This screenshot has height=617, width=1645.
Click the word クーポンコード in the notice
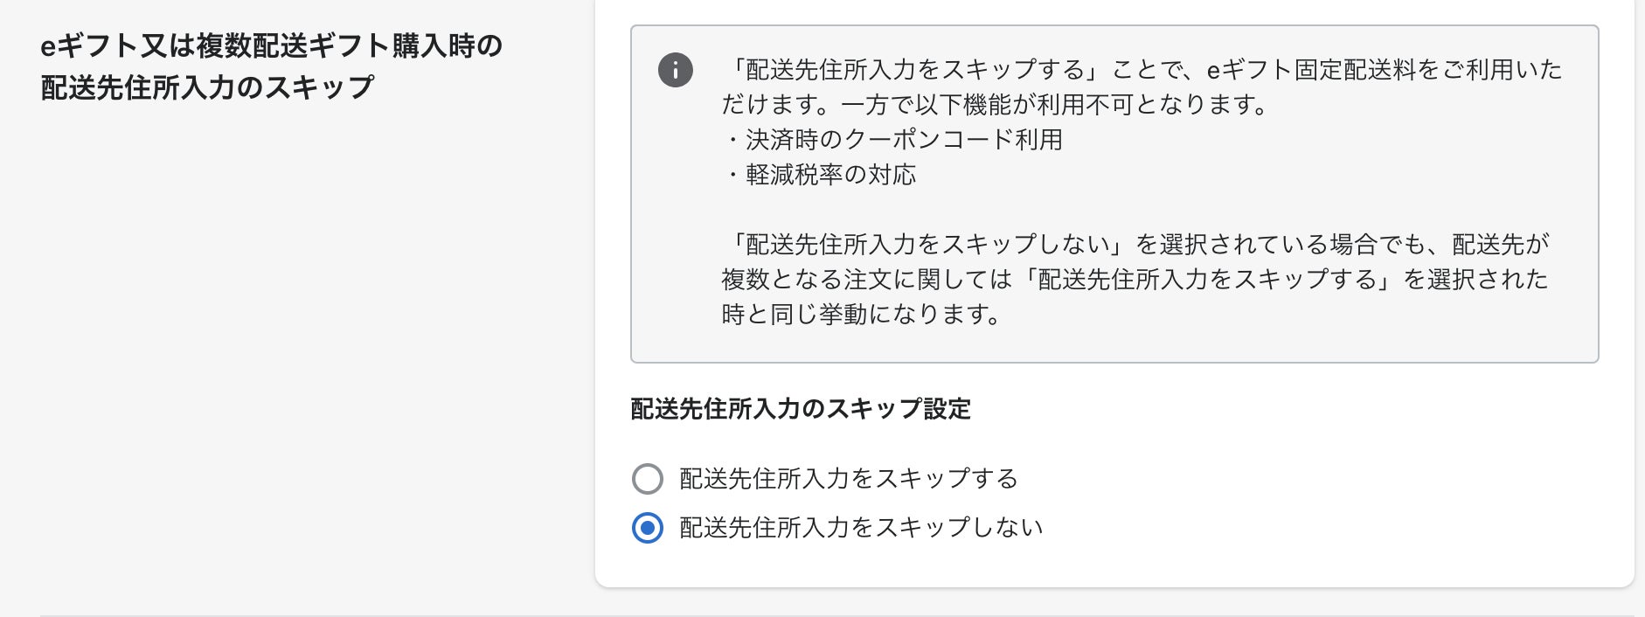click(928, 140)
